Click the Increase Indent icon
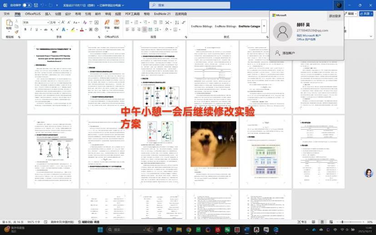The image size is (376, 235). pos(161,22)
